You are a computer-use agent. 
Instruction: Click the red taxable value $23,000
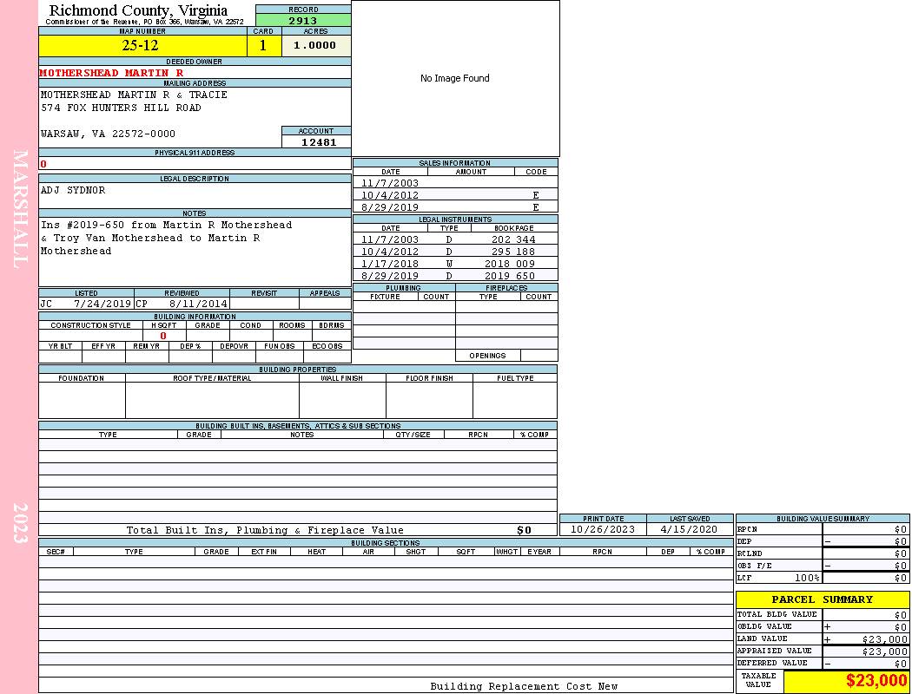(x=876, y=681)
